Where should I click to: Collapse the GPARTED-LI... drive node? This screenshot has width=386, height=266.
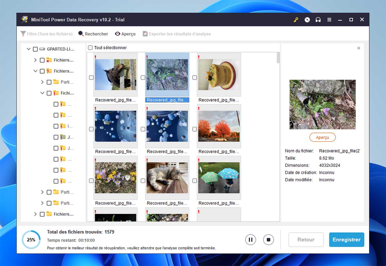point(29,49)
